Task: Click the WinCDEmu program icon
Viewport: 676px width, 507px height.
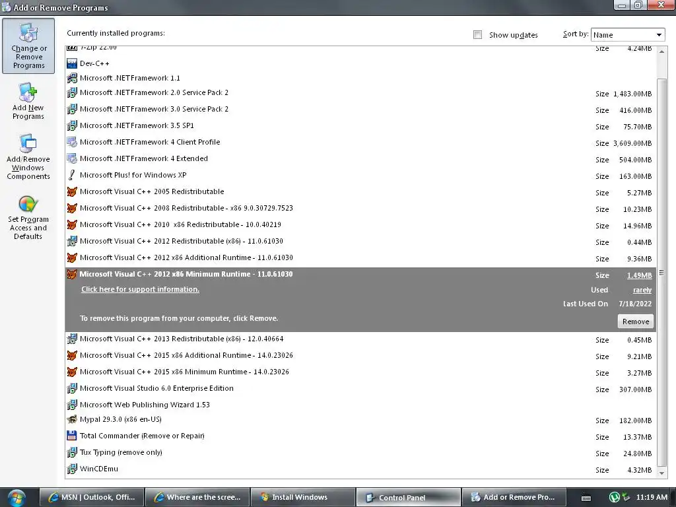Action: [72, 469]
